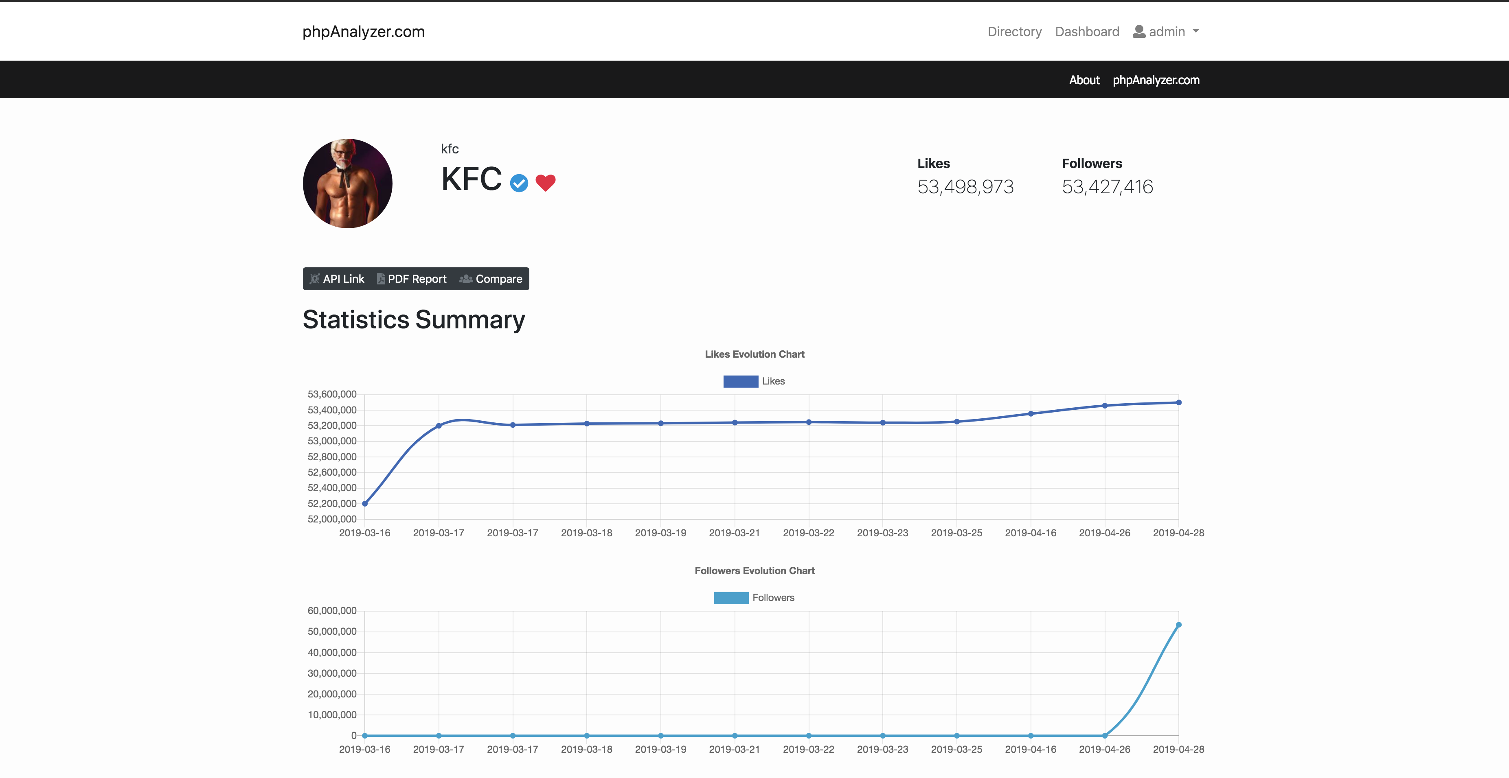Click the Followers stat heading label

pyautogui.click(x=1092, y=164)
